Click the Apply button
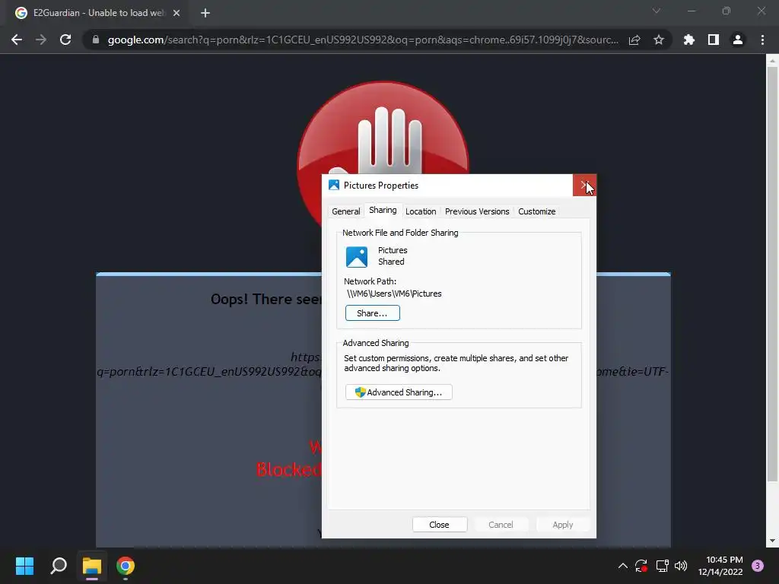 click(563, 525)
